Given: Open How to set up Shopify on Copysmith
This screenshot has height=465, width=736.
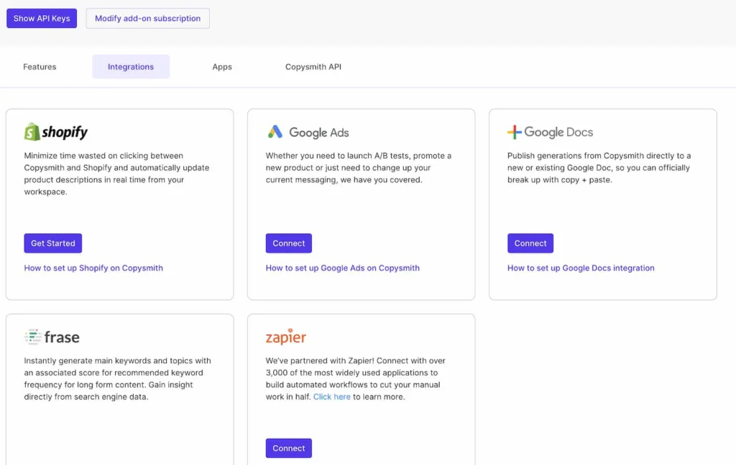Looking at the screenshot, I should [x=93, y=268].
